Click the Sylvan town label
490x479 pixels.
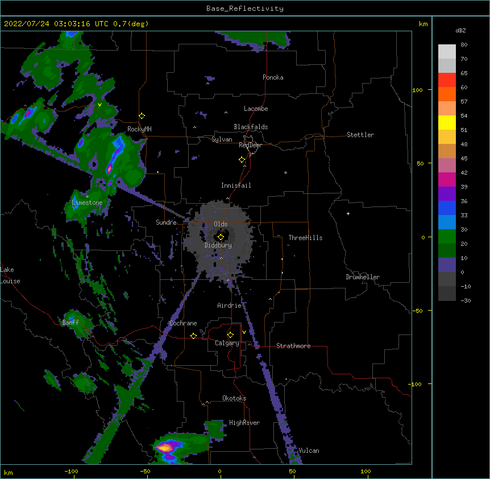222,139
